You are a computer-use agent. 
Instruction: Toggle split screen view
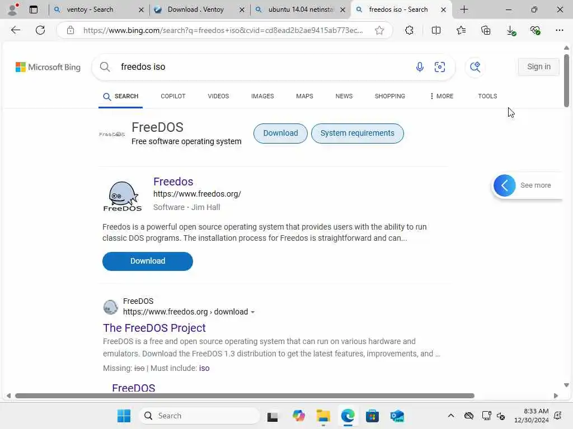pyautogui.click(x=436, y=30)
